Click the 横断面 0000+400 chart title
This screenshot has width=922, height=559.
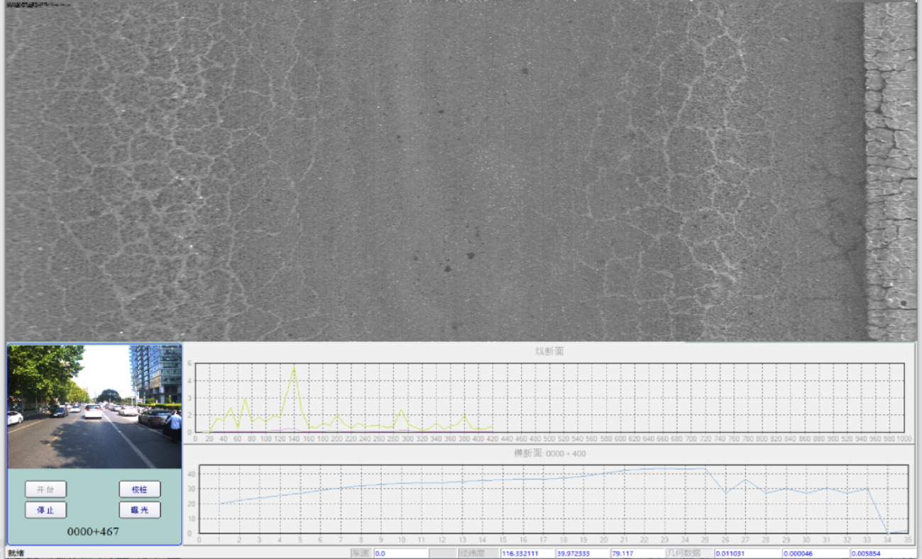[549, 453]
